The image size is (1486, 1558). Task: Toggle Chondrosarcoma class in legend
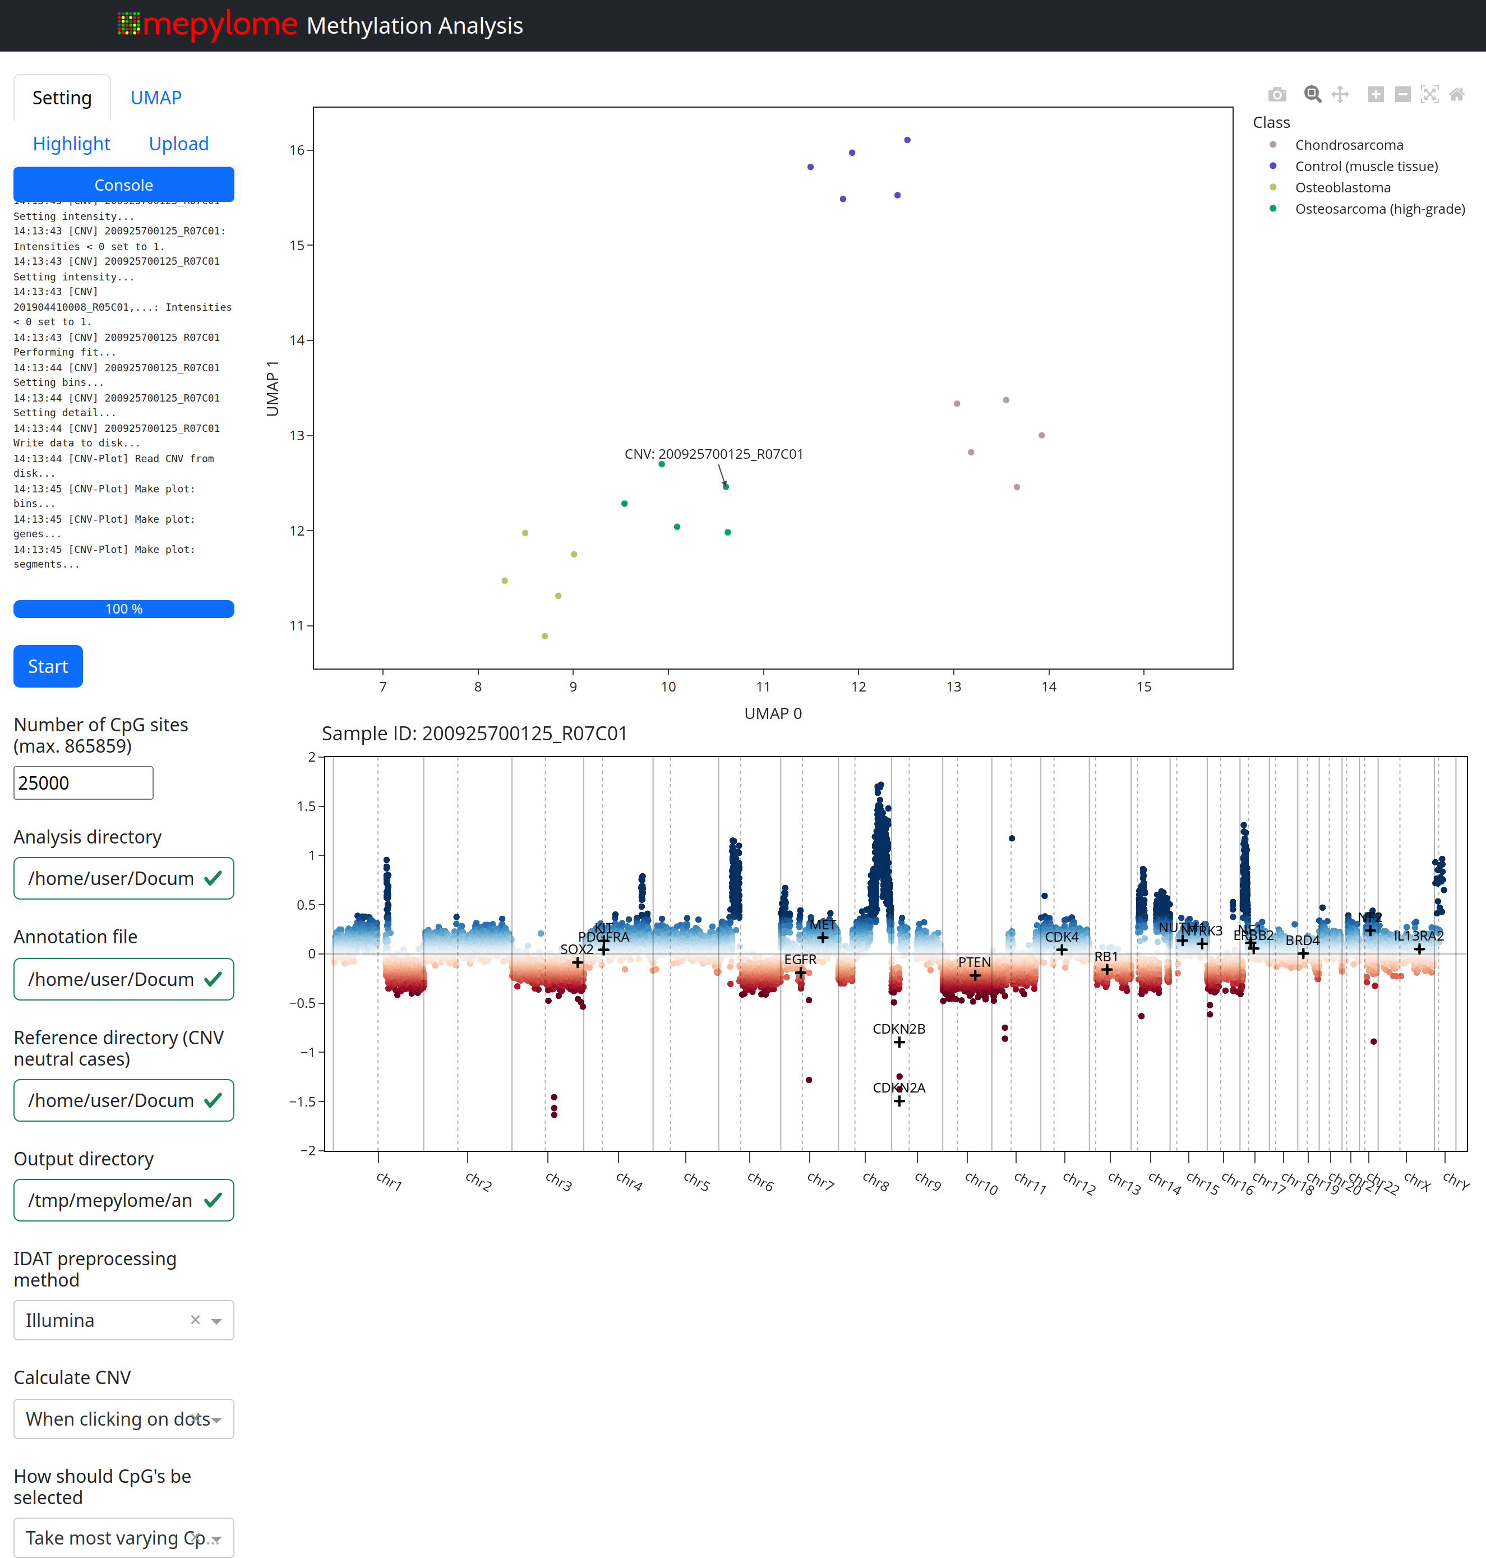click(1348, 145)
